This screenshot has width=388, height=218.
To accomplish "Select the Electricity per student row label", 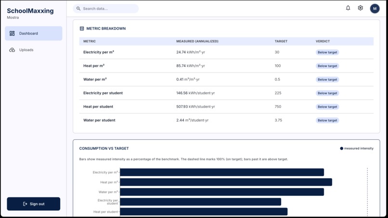I will point(103,93).
